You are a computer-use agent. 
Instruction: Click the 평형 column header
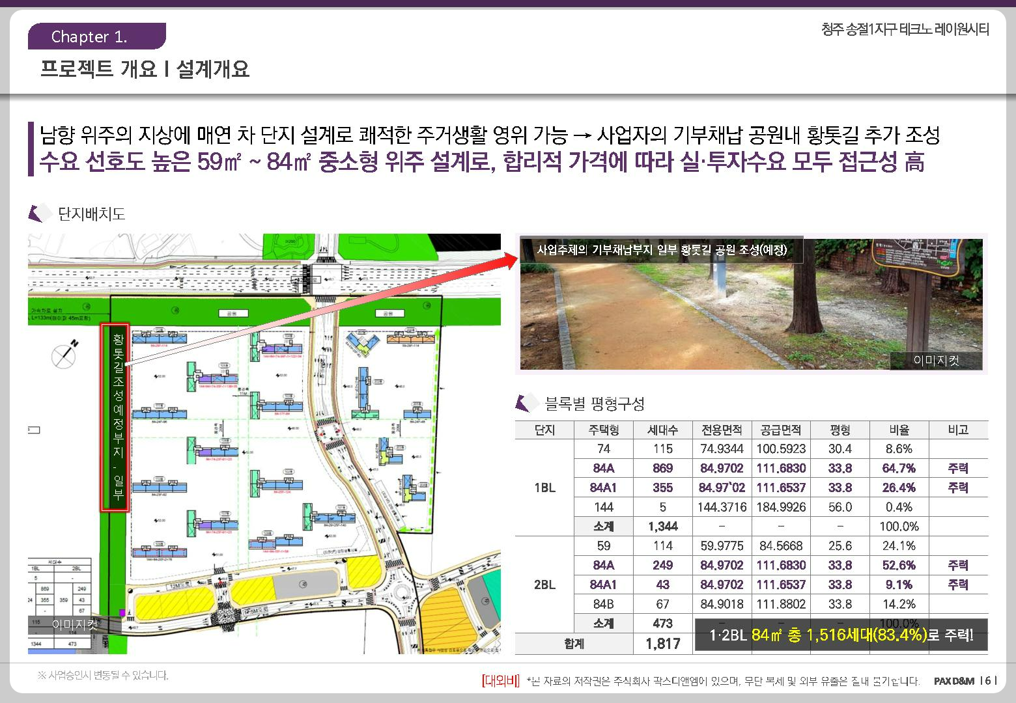coord(840,430)
